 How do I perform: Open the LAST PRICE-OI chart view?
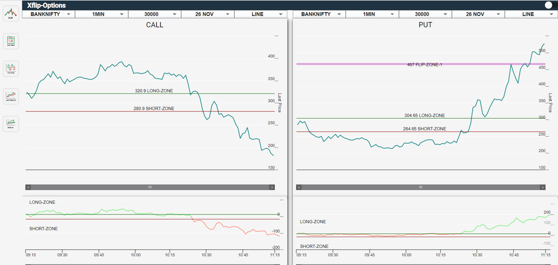pos(11,95)
